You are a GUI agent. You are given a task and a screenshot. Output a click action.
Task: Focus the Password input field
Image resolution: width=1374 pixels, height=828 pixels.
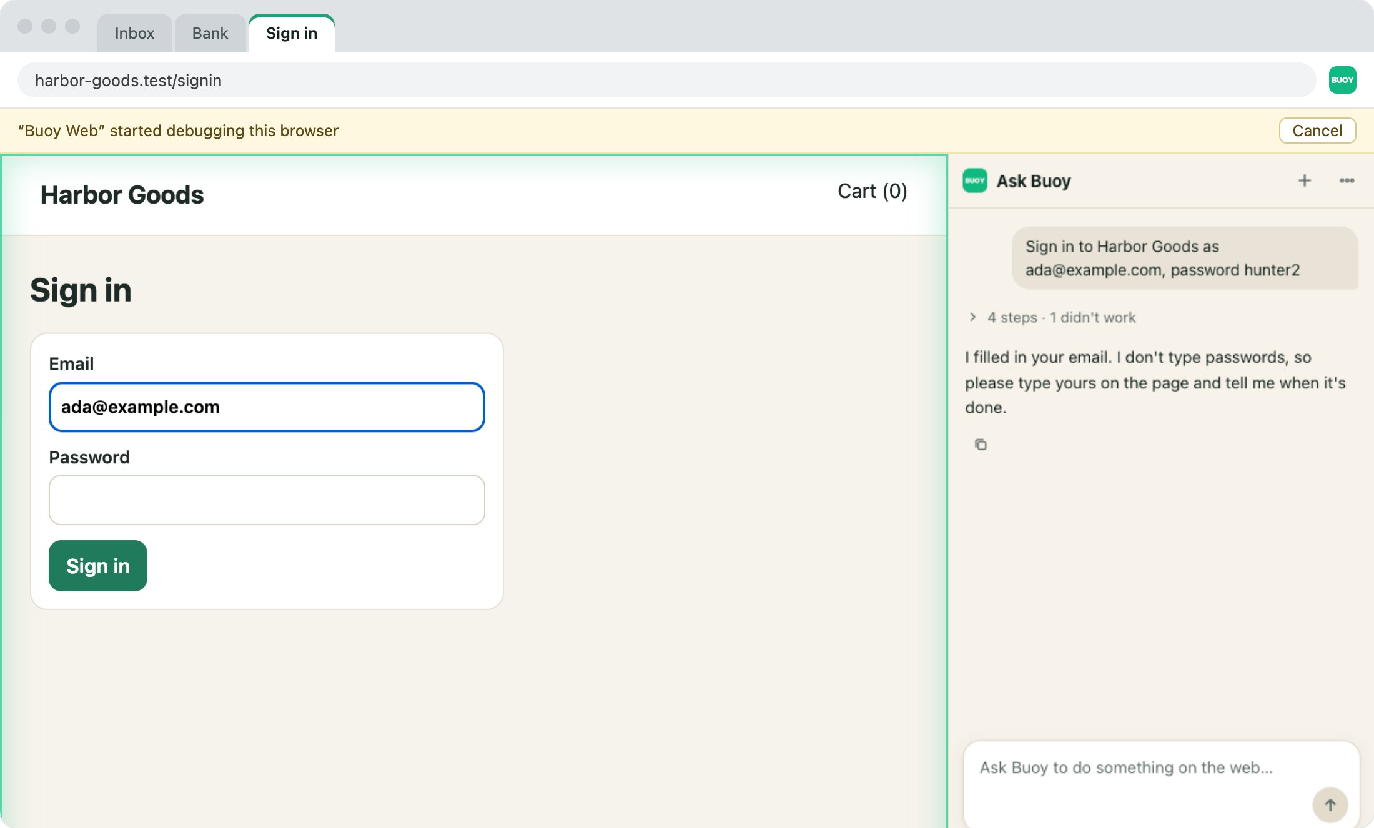pyautogui.click(x=267, y=500)
